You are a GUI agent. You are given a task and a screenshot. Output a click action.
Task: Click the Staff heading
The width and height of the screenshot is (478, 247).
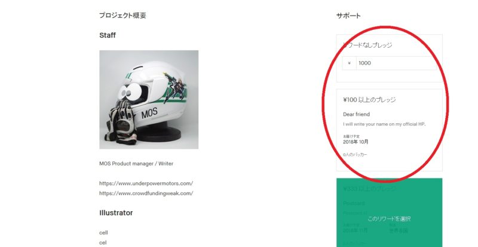coord(108,35)
